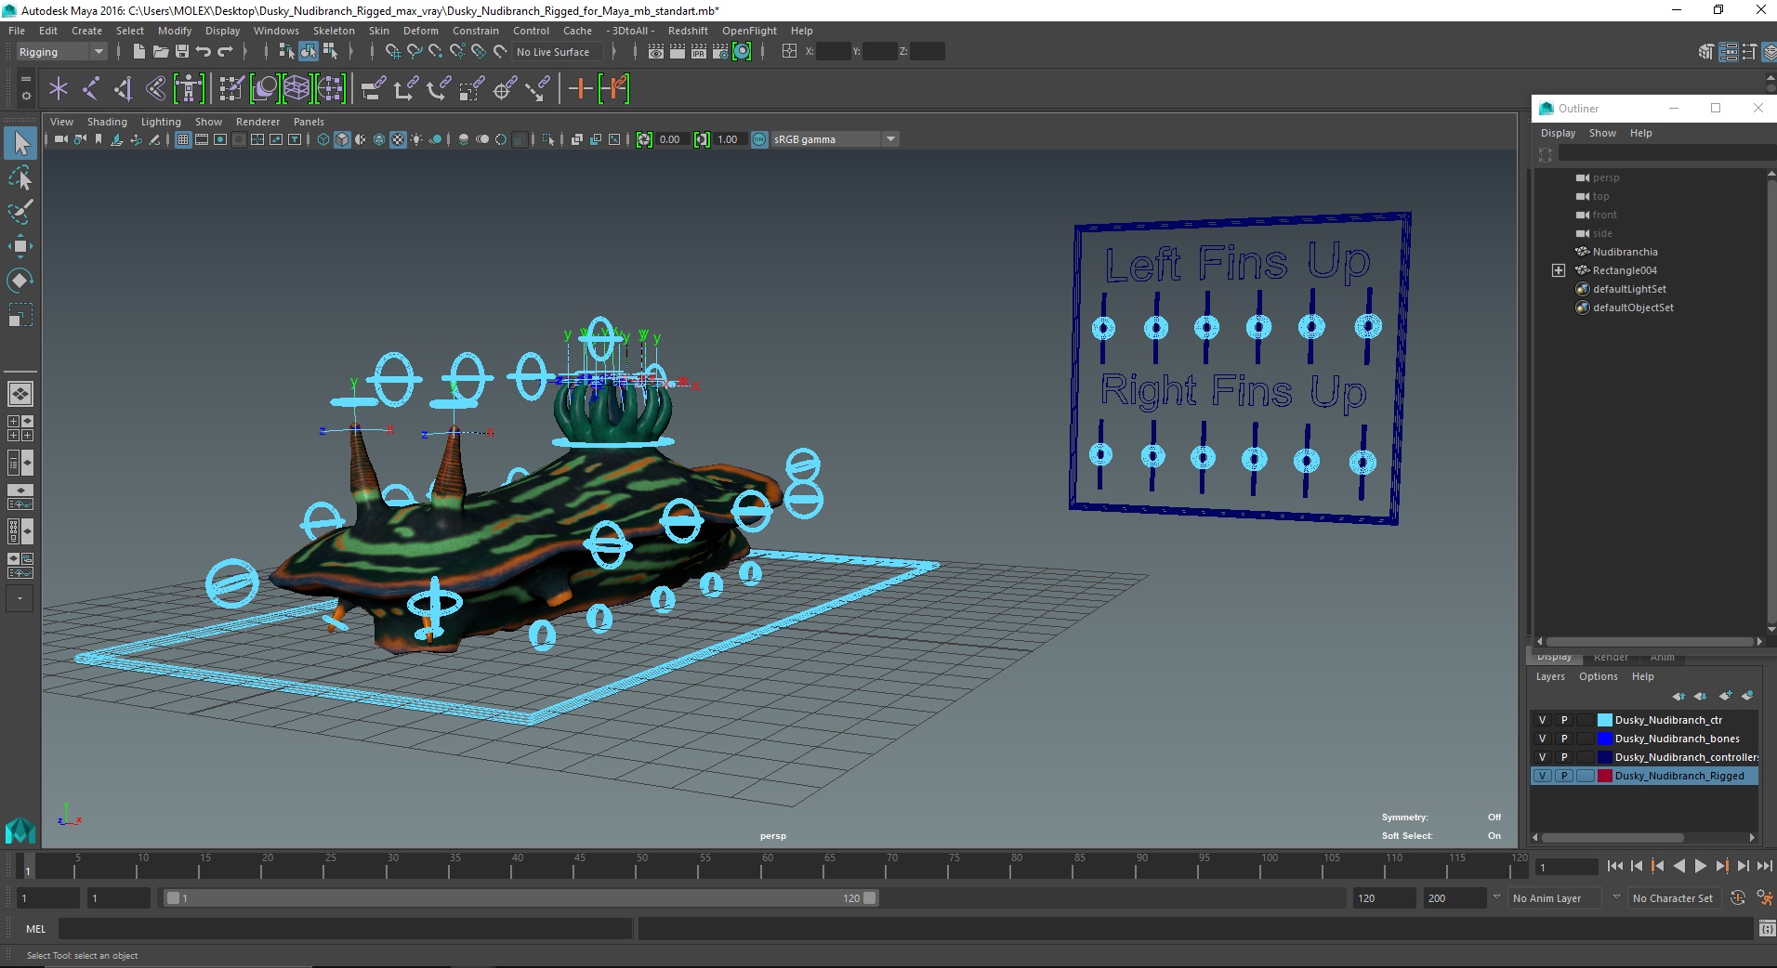Viewport: 1777px width, 968px height.
Task: Choose the Paint selection tool
Action: coord(20,212)
